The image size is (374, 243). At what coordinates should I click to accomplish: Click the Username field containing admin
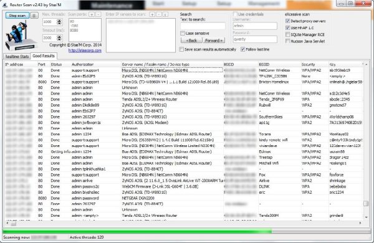[x=255, y=26]
